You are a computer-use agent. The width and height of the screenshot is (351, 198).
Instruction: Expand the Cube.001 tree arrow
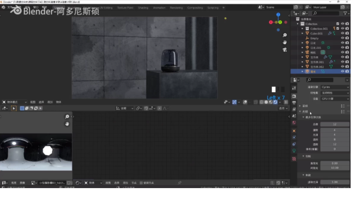(x=302, y=34)
